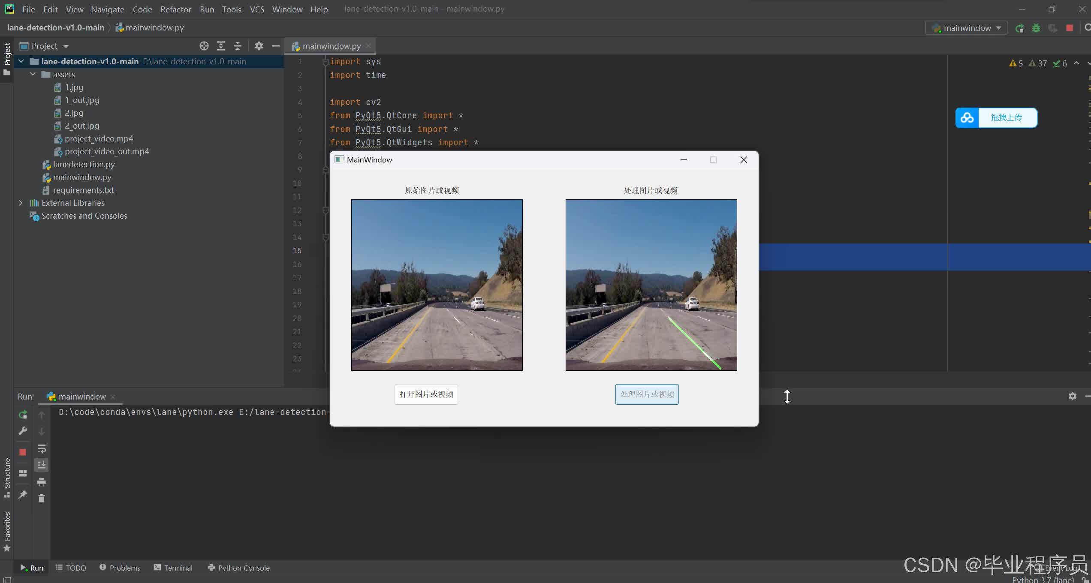1091x583 pixels.
Task: Expand the External Libraries node
Action: coord(21,203)
